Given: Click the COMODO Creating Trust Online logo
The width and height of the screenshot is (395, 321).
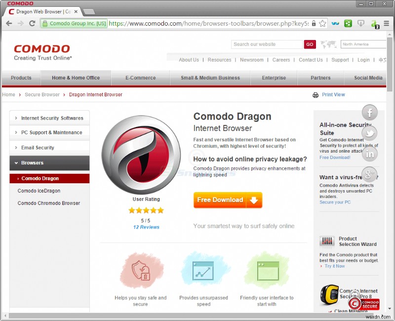Looking at the screenshot, I should (42, 52).
